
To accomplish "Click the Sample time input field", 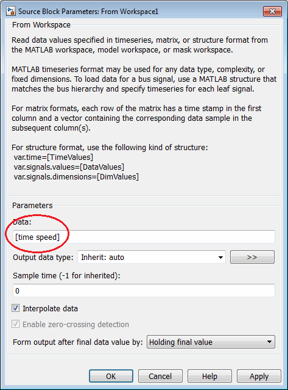I will pyautogui.click(x=144, y=291).
